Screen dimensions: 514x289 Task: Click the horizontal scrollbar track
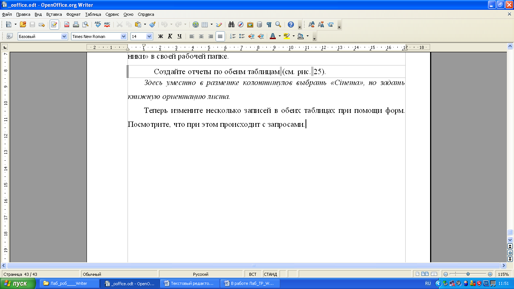[254, 265]
